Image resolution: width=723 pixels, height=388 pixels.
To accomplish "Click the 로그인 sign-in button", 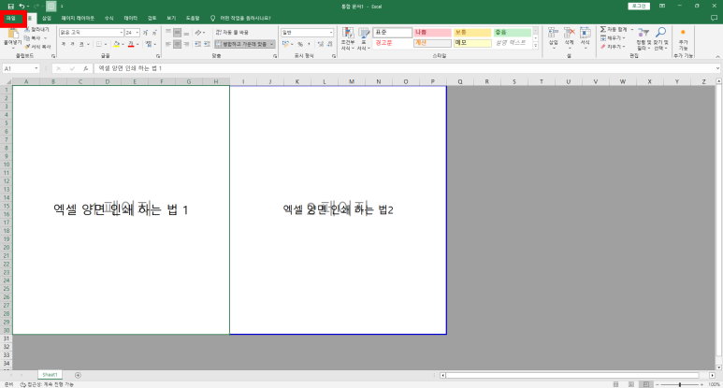I will click(639, 6).
